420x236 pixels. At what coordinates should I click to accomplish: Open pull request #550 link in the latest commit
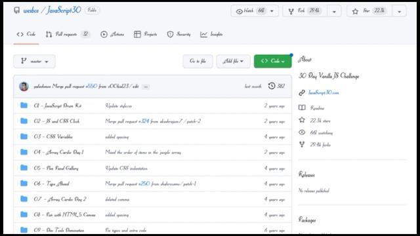91,86
